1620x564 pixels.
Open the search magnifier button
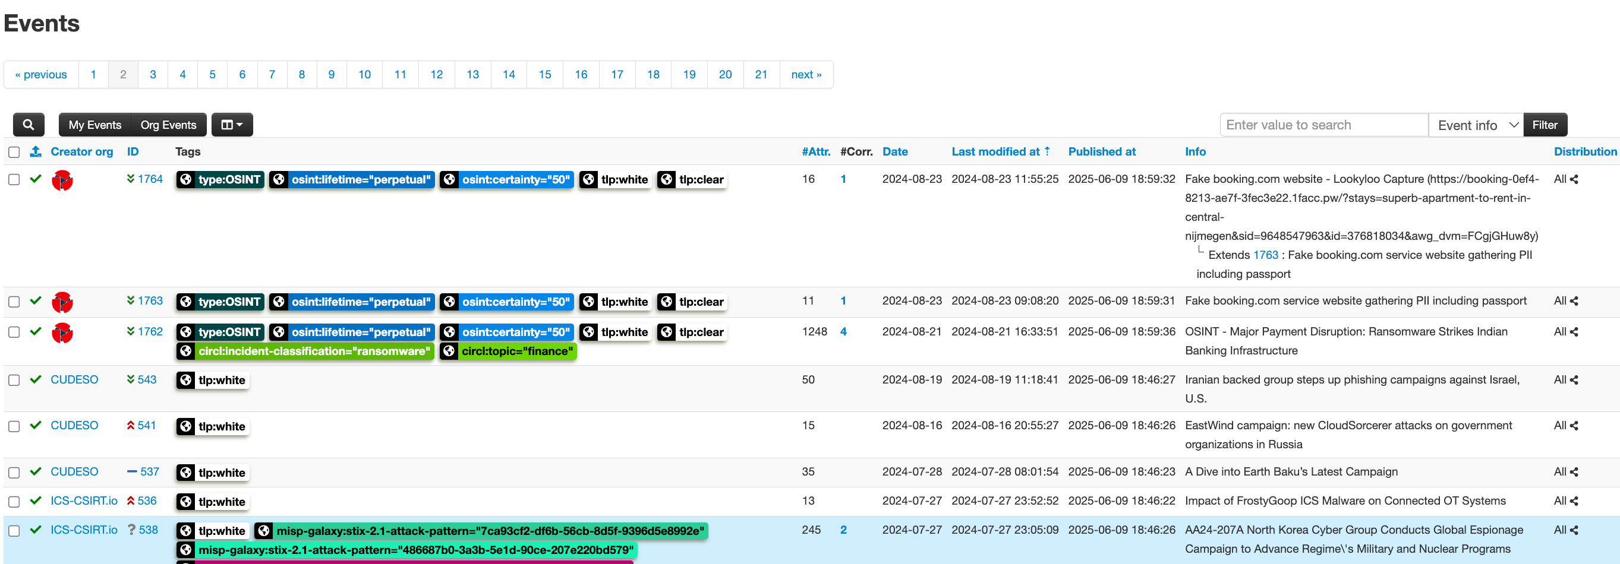point(29,124)
